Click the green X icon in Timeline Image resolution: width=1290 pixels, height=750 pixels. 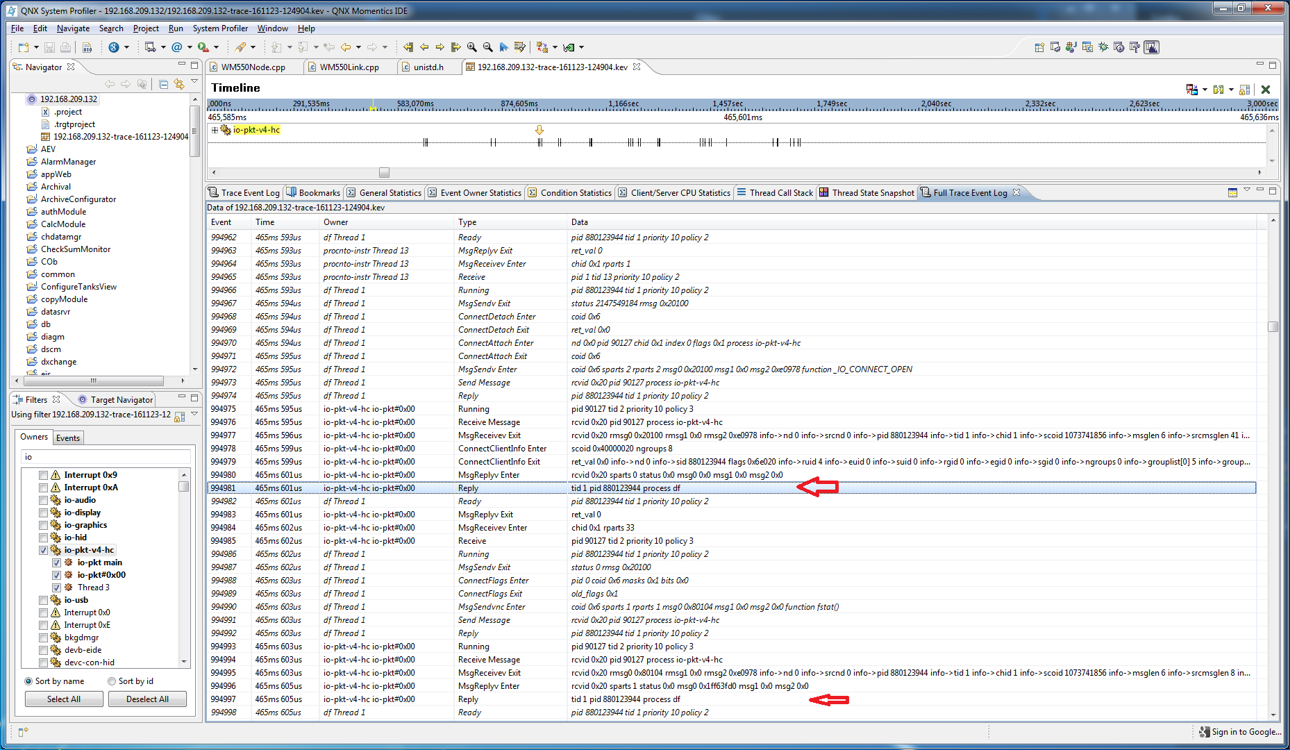coord(1265,89)
